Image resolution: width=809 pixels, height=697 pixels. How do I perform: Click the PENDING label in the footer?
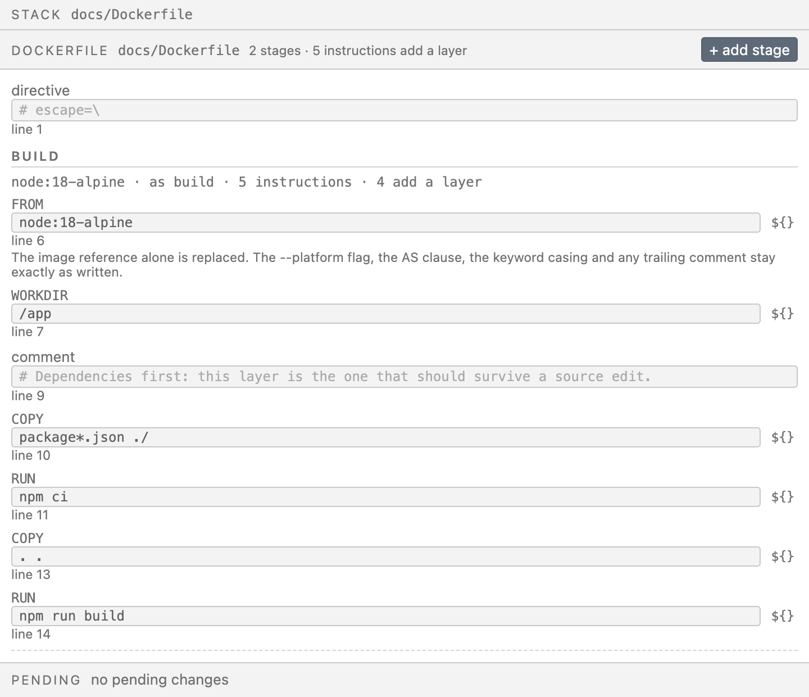[46, 680]
